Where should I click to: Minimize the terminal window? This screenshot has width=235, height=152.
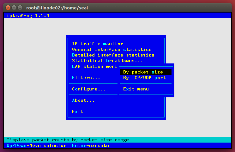pyautogui.click(x=14, y=7)
